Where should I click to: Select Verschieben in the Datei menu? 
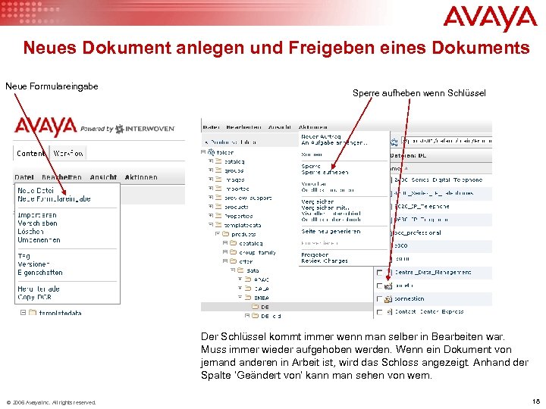coord(38,223)
